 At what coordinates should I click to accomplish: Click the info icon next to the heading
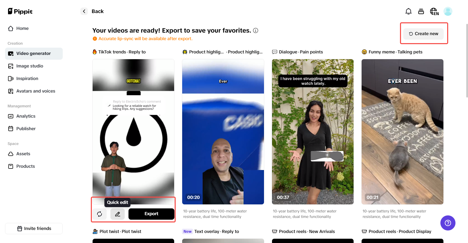(x=255, y=30)
